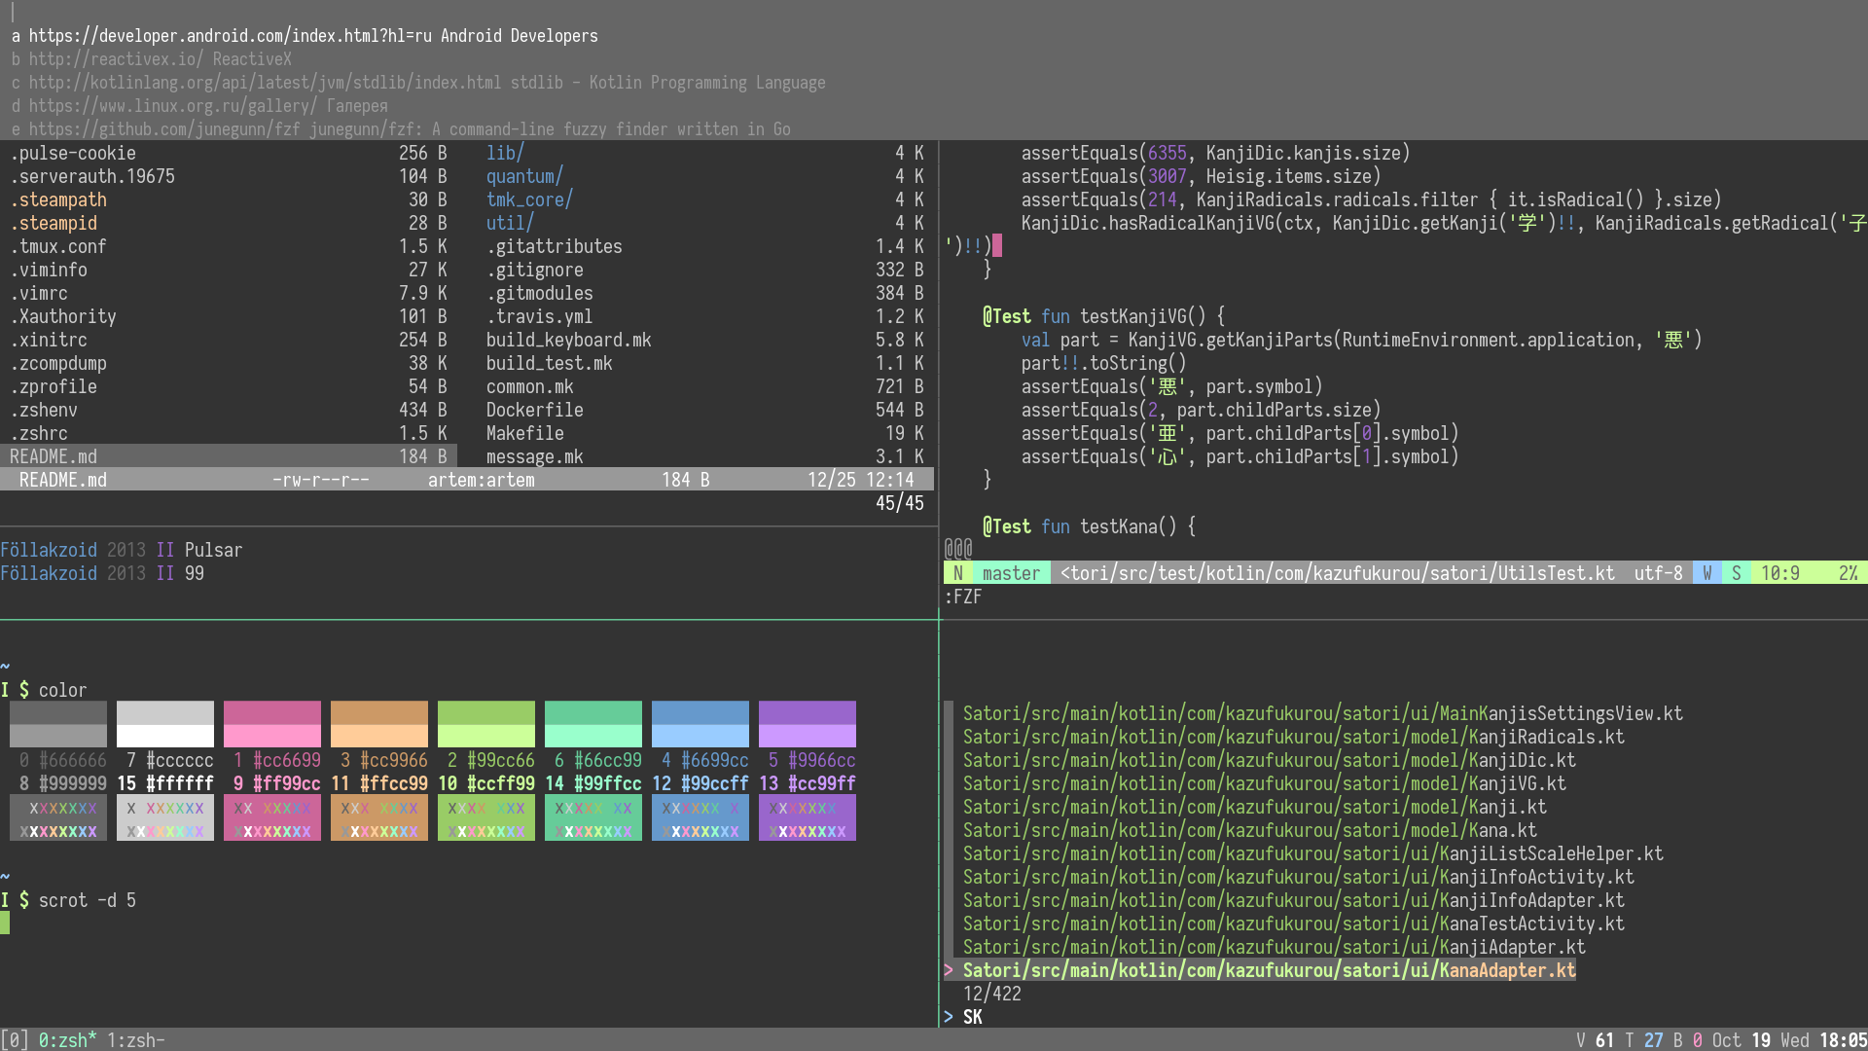This screenshot has width=1868, height=1051.
Task: Select KanjiDic.kt in fzf results
Action: tap(1269, 760)
